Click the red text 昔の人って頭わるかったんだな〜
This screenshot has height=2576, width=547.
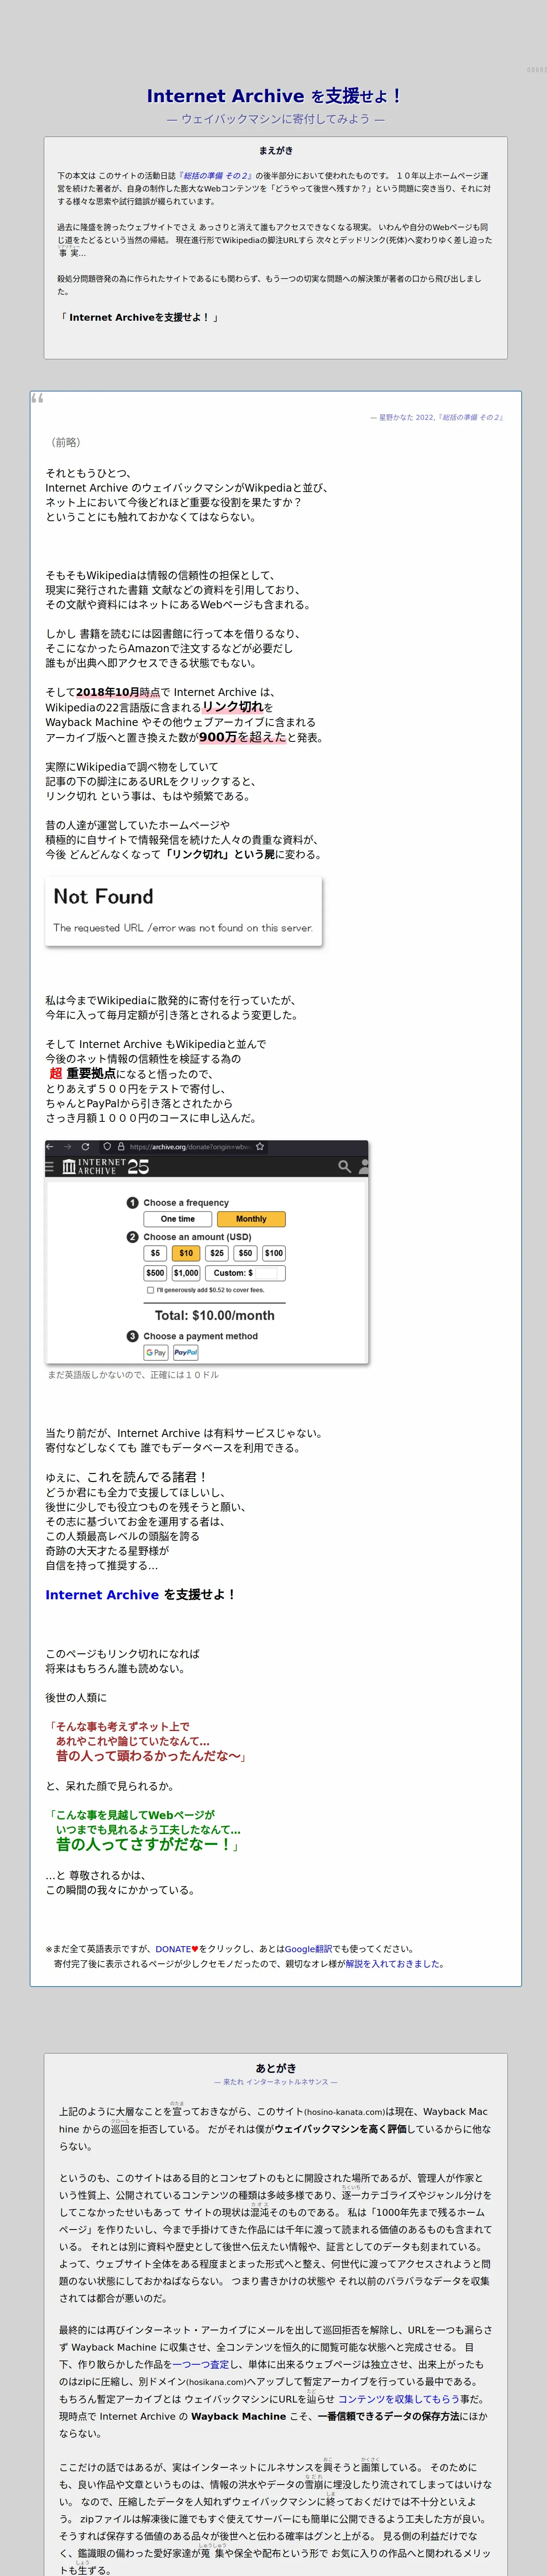click(149, 1755)
